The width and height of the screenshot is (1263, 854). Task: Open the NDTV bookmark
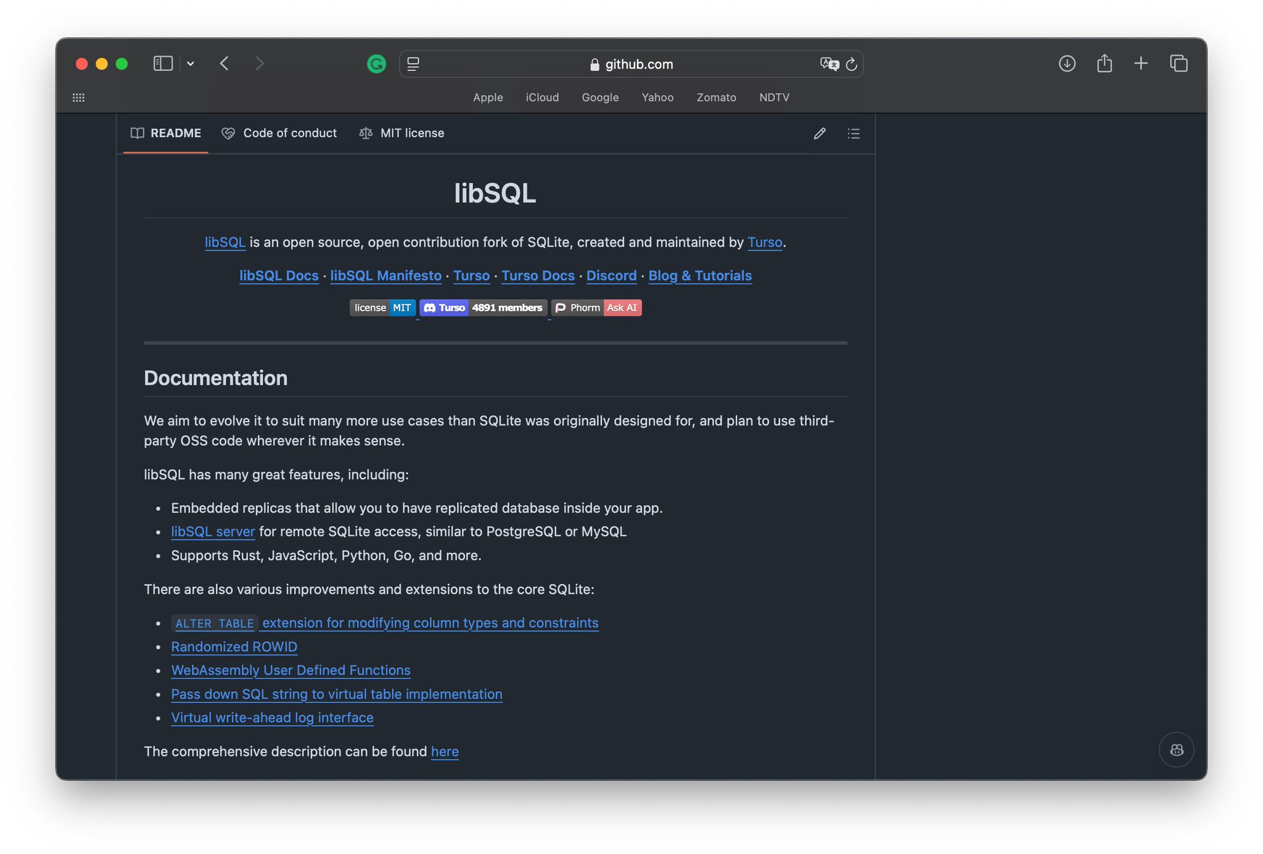pyautogui.click(x=774, y=97)
